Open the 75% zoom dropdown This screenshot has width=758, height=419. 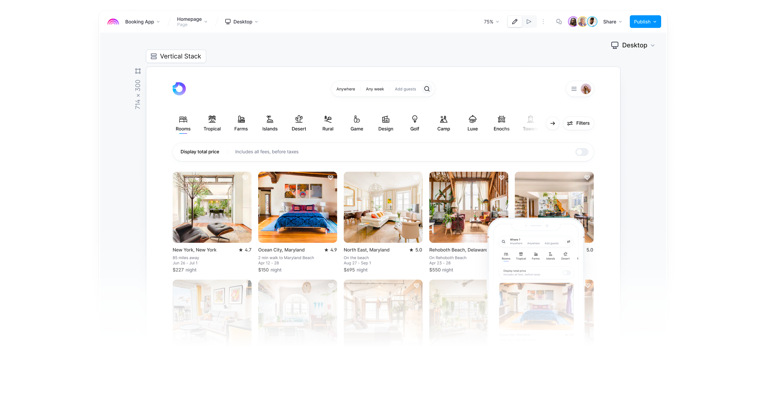coord(491,22)
